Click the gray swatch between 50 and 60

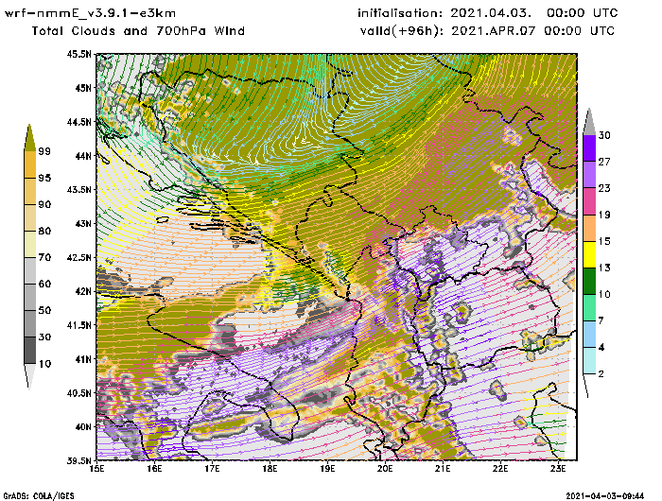(x=30, y=297)
